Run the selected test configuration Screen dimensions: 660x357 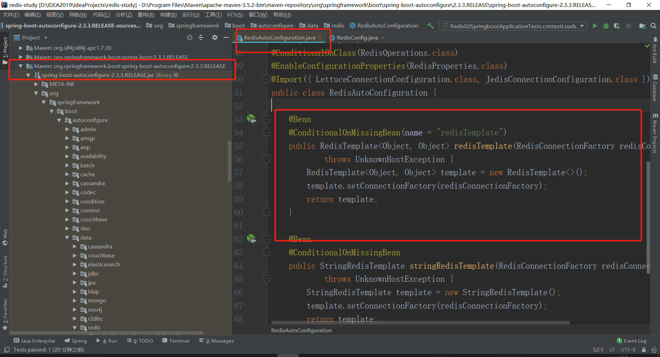point(595,26)
